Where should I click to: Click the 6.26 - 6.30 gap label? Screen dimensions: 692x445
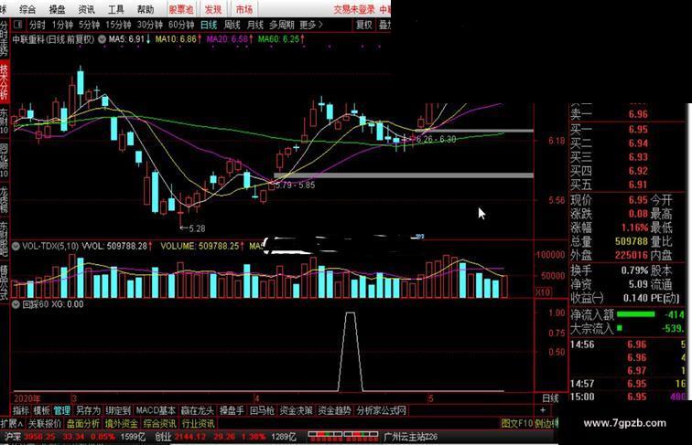(436, 139)
